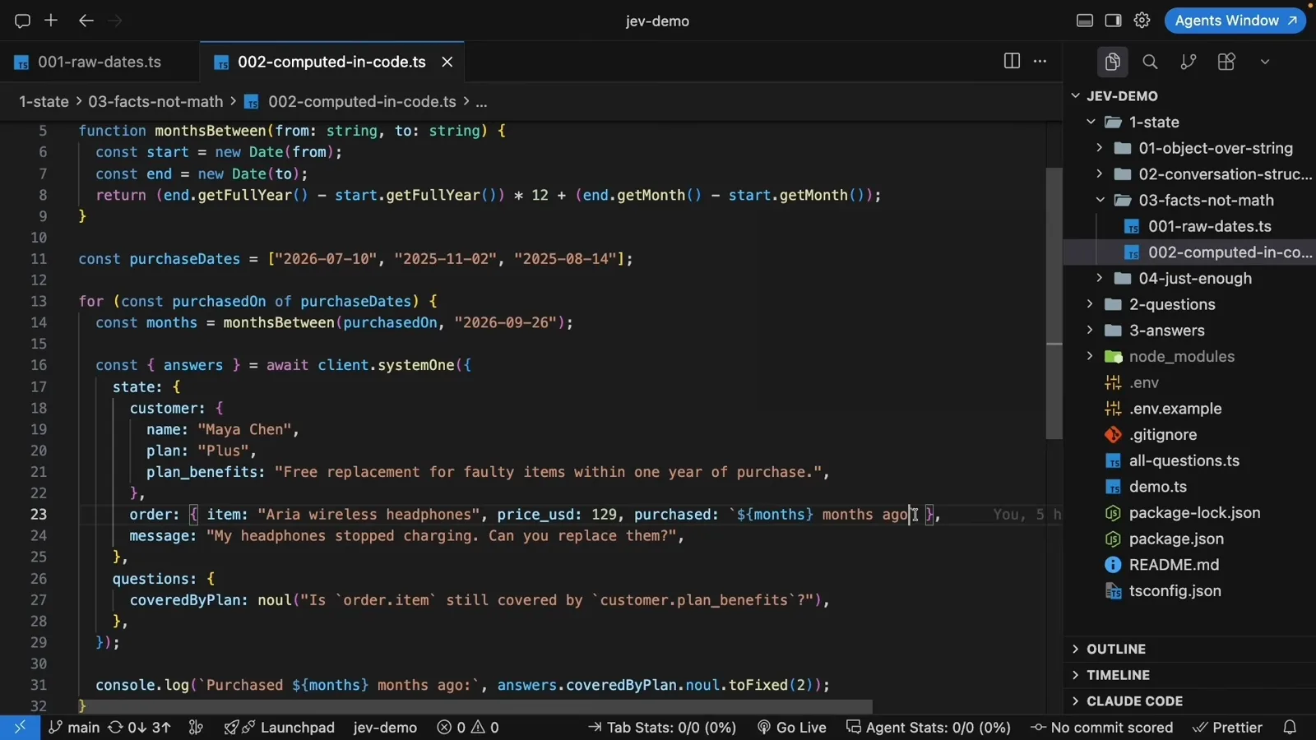
Task: Switch to 001-raw-dates.ts tab
Action: (x=100, y=62)
